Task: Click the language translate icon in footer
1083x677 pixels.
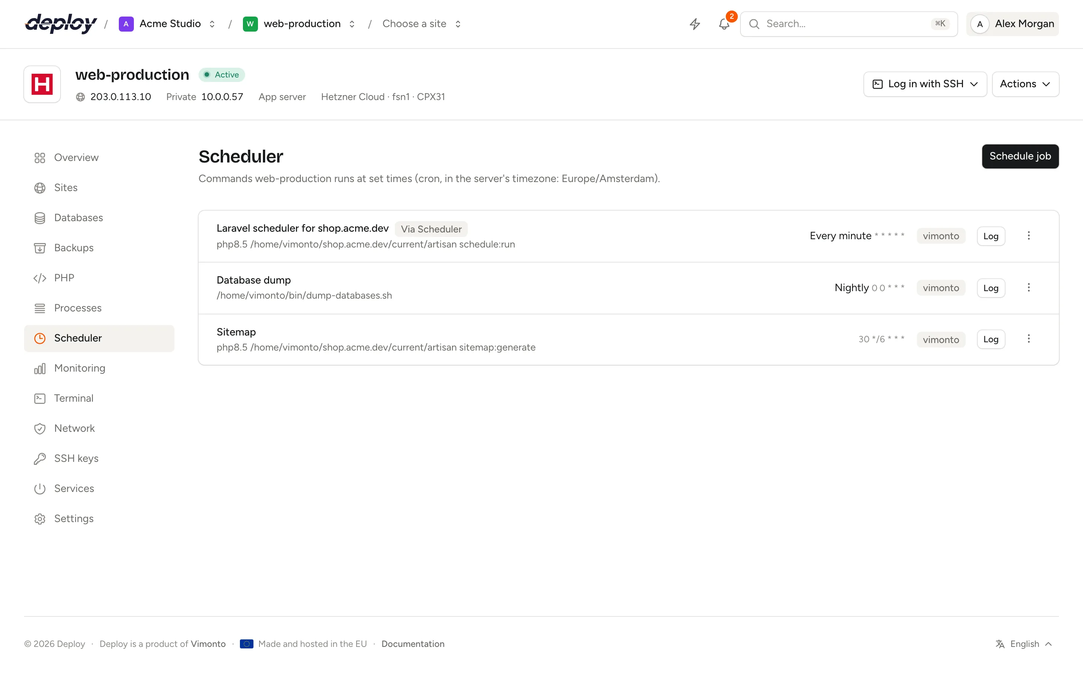Action: [x=1000, y=644]
